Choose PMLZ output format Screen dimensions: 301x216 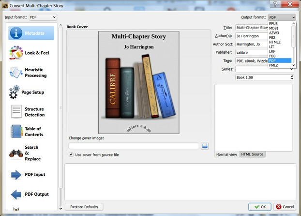coord(280,65)
